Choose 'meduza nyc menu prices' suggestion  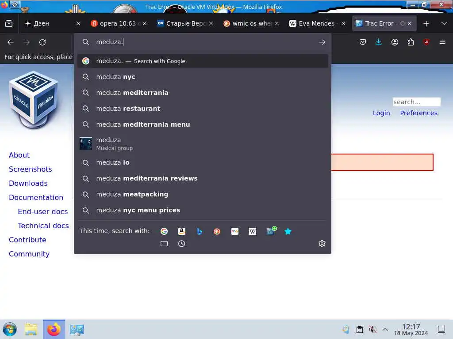click(203, 210)
